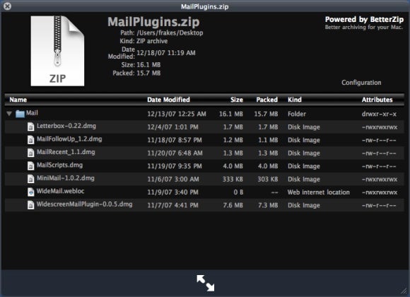Click the MiniMail-1.0.2.dmg file icon
410x297 pixels.
click(x=31, y=179)
